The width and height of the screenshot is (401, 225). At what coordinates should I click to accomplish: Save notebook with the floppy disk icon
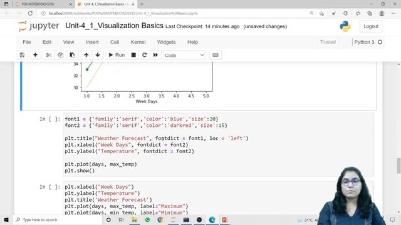23,55
